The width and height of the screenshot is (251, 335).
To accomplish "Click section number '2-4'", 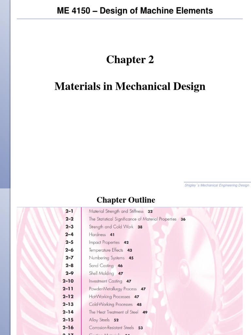I will [x=69, y=234].
